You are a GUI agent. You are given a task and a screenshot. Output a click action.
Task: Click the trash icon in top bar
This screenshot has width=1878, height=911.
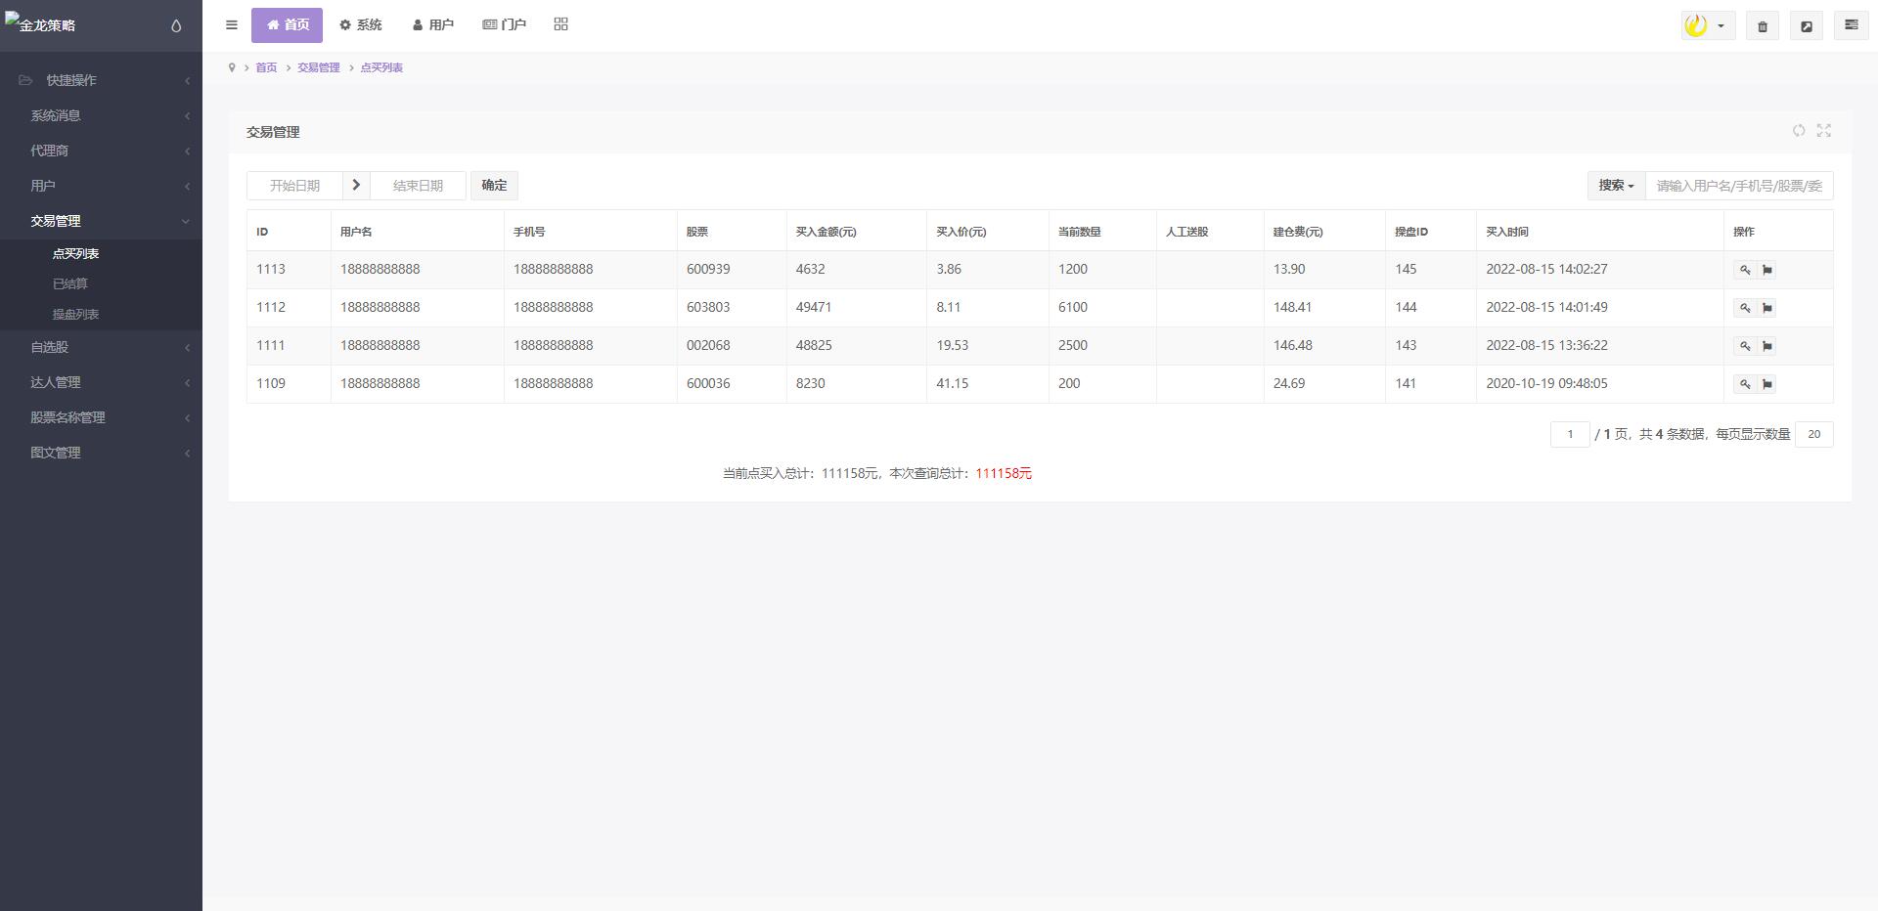(1762, 26)
